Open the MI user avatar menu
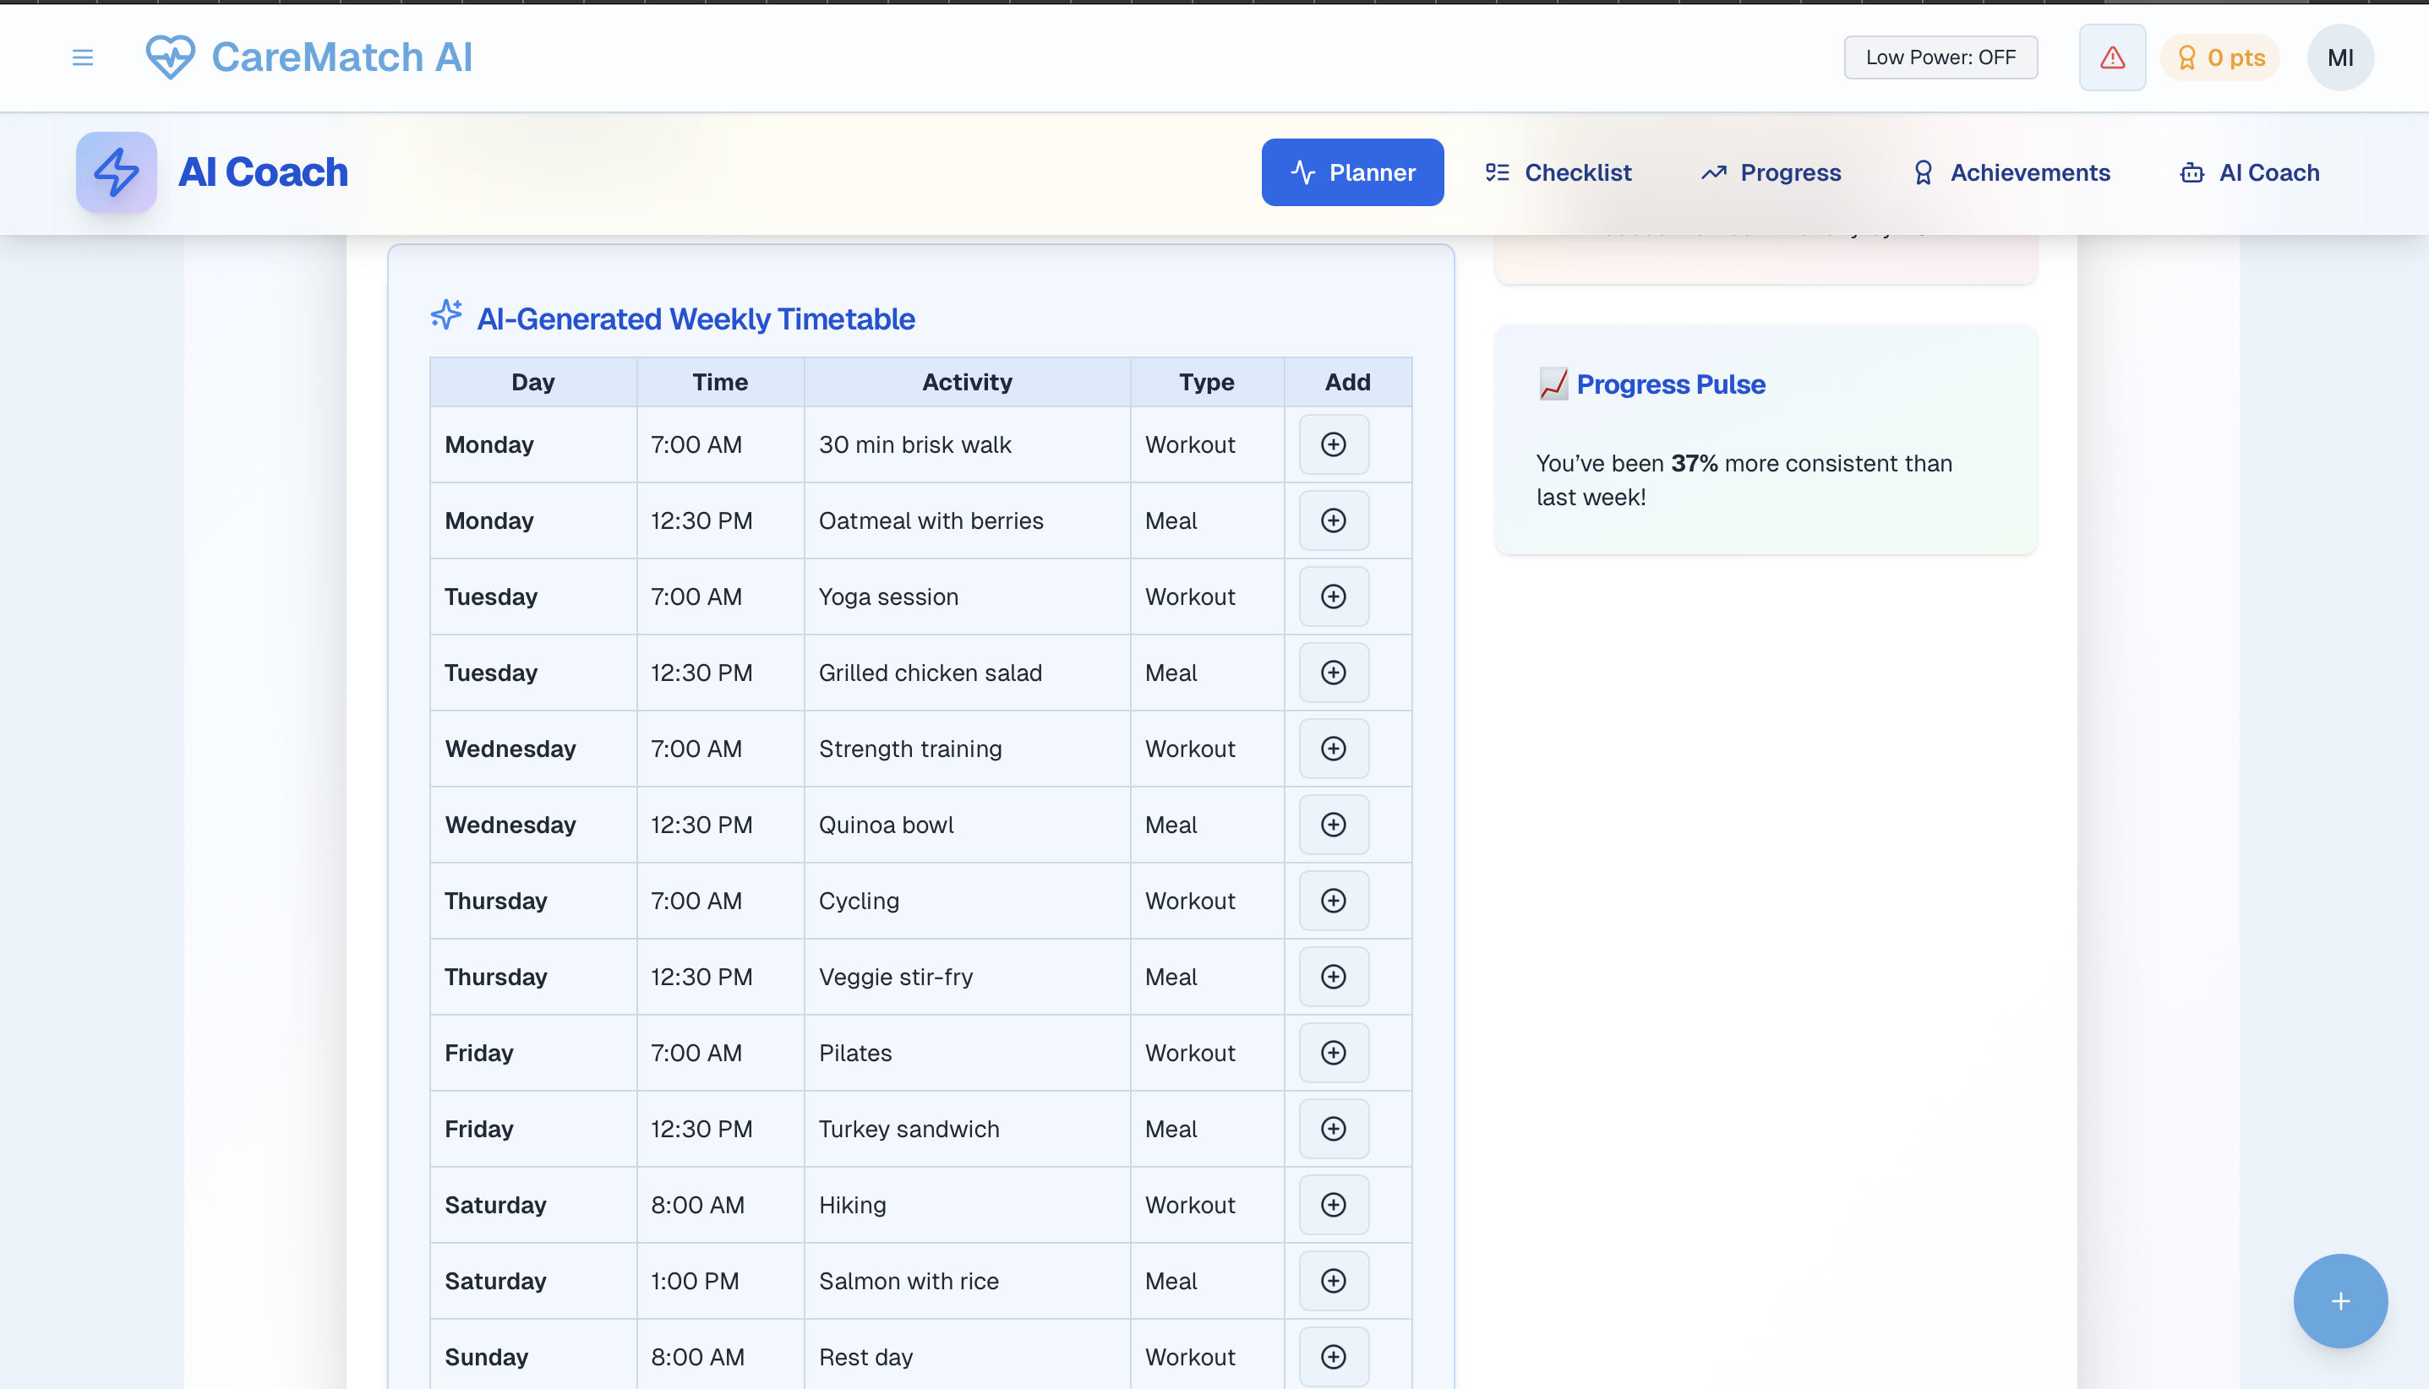2429x1389 pixels. (x=2339, y=57)
